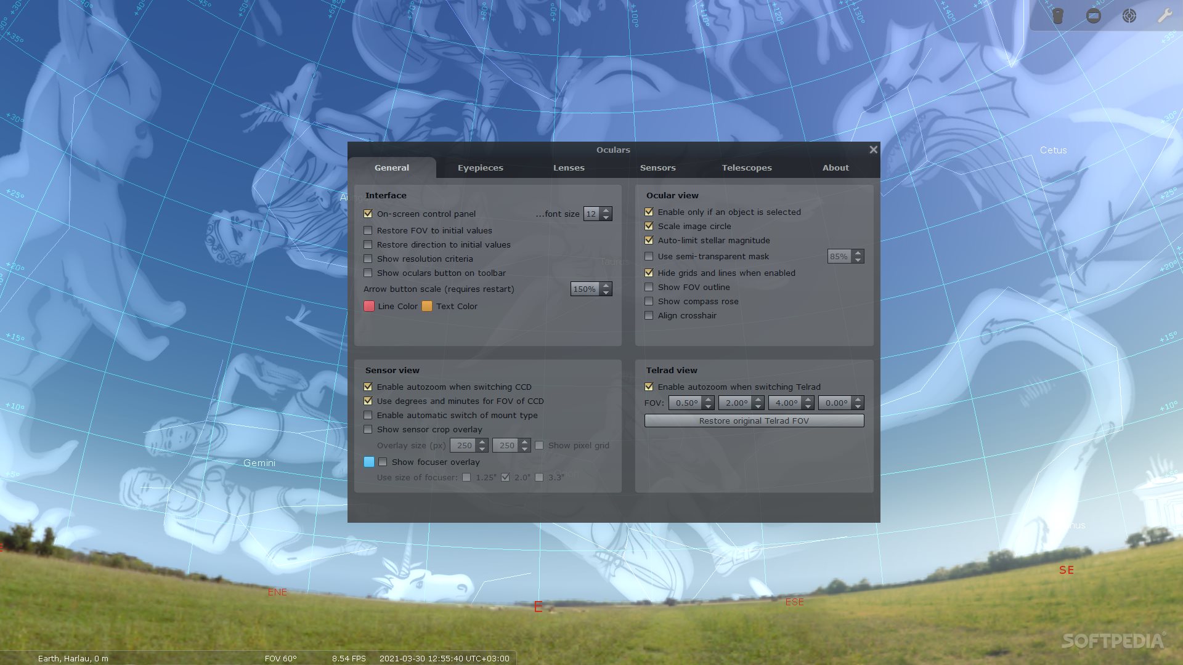Screen dimensions: 1183x665
Task: Click the ENE compass direction marker
Action: (x=277, y=592)
